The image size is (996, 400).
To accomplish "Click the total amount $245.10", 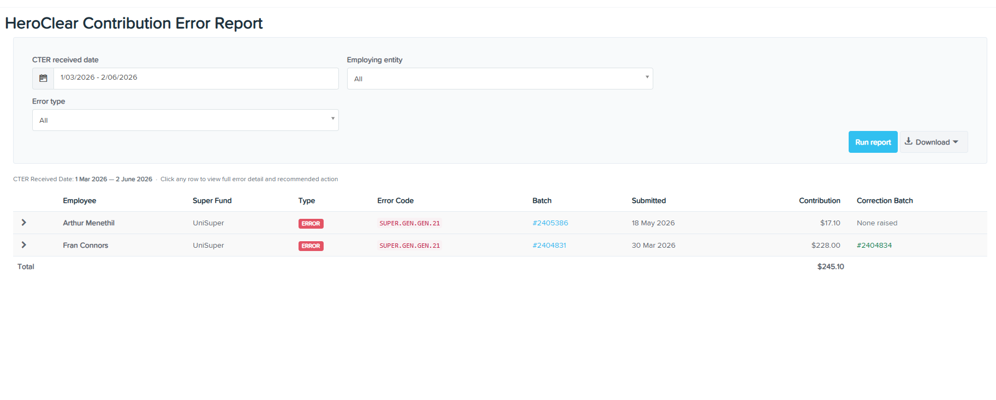I will pos(831,267).
